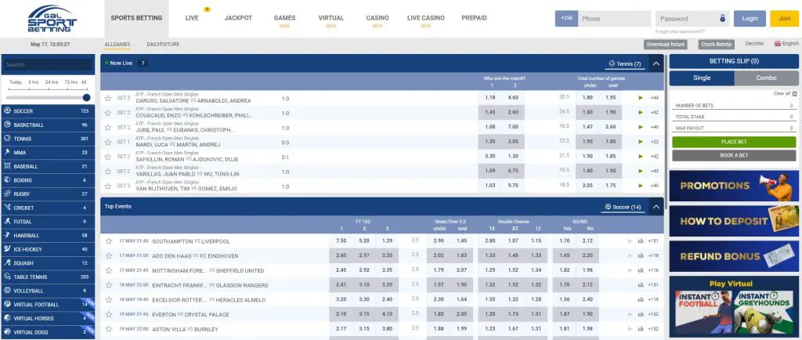Open Basketball category in sidebar
Screen dimensions: 802x340
point(48,125)
